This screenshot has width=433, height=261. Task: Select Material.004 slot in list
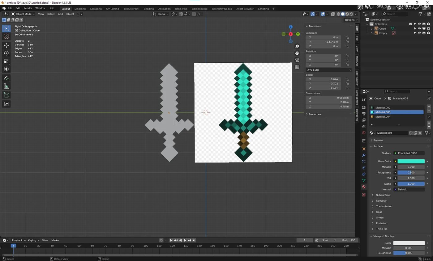coord(397,117)
